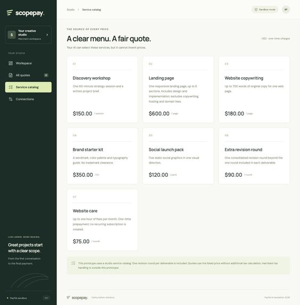Click the $350.00 price

pos(83,175)
